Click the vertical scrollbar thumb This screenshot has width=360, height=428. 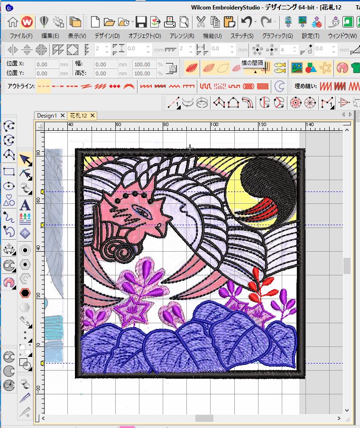[x=347, y=265]
